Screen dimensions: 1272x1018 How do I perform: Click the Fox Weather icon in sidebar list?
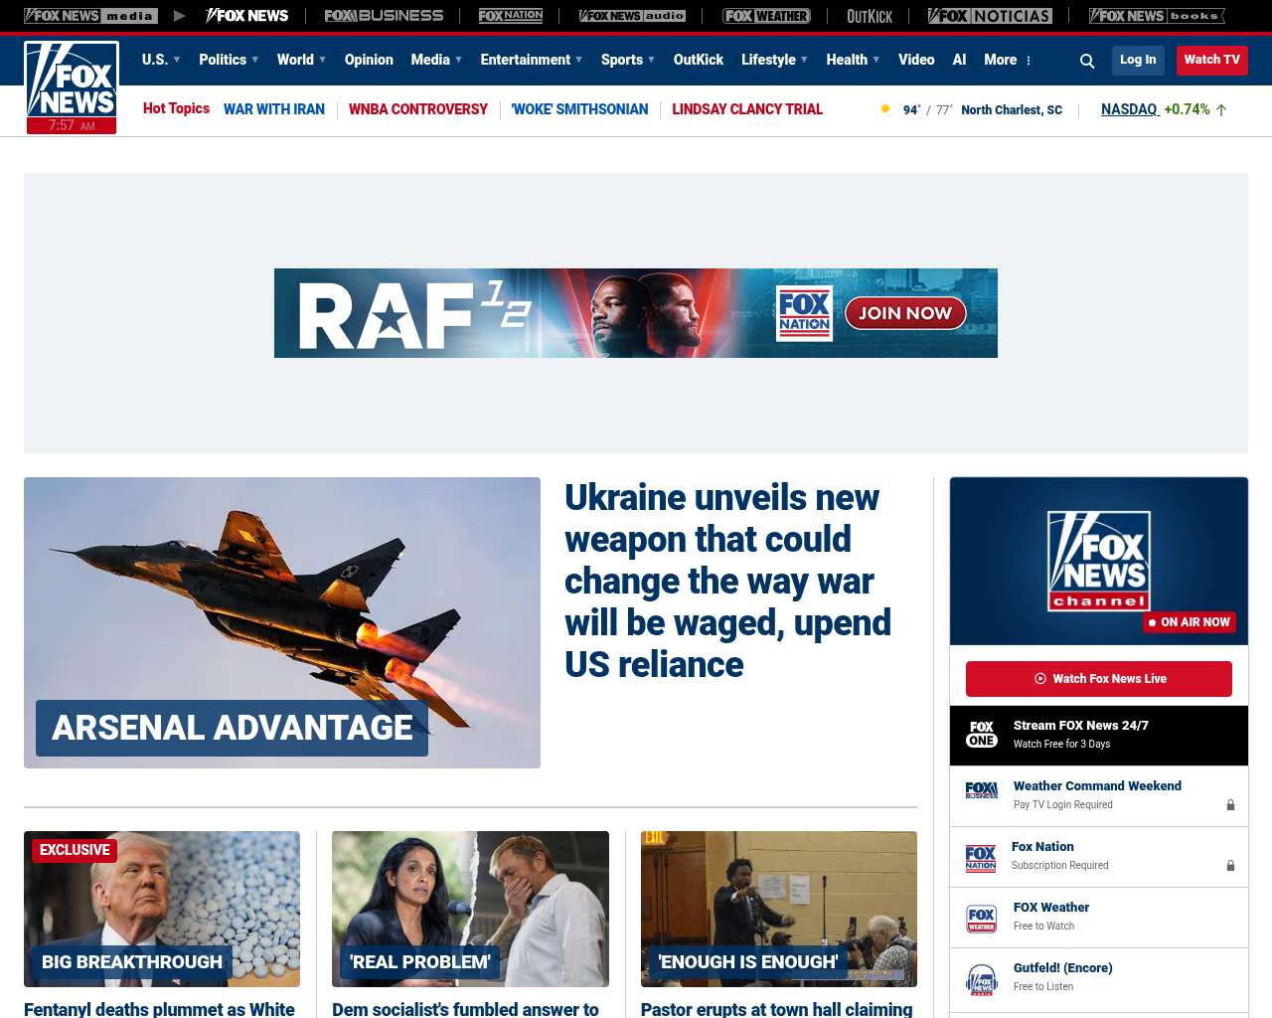[982, 919]
